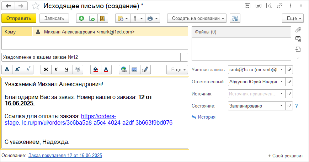Increase font size with A-up icon
This screenshot has height=162, width=309.
point(17,69)
